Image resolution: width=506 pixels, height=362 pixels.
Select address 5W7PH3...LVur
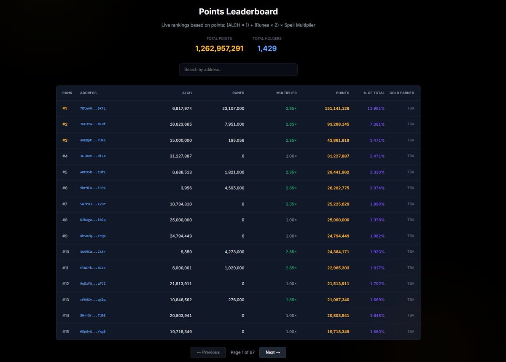(x=93, y=204)
